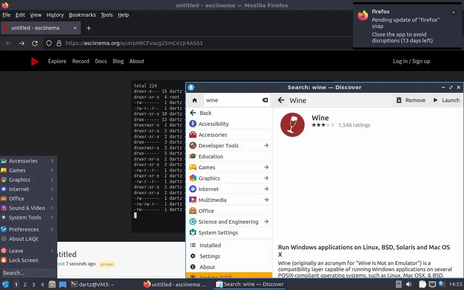Reload the asciinema page
Screen dimensions: 464x290
[35, 43]
